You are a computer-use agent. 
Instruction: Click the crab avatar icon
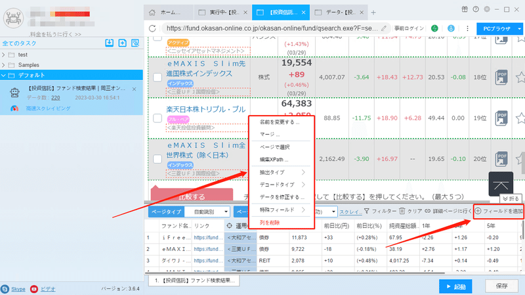click(13, 18)
